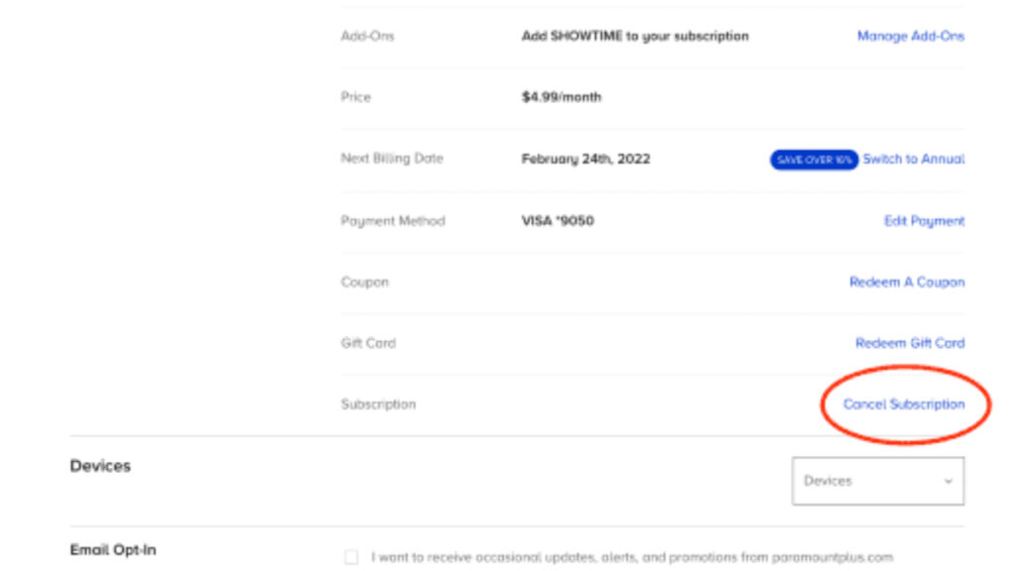Open the Manage Add-Ons settings
1016x571 pixels.
pos(910,36)
